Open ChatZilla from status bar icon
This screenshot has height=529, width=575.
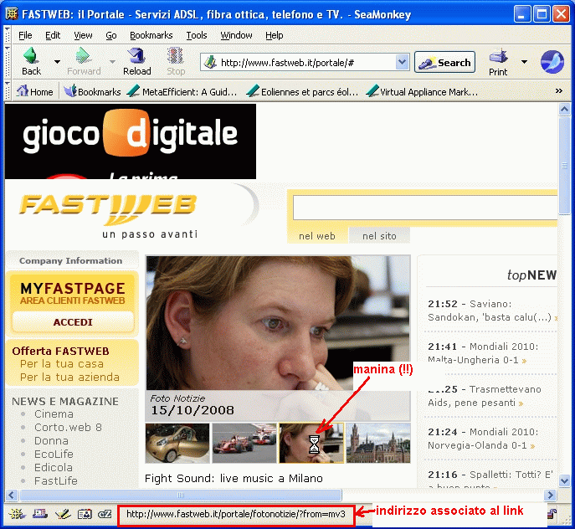coord(105,514)
